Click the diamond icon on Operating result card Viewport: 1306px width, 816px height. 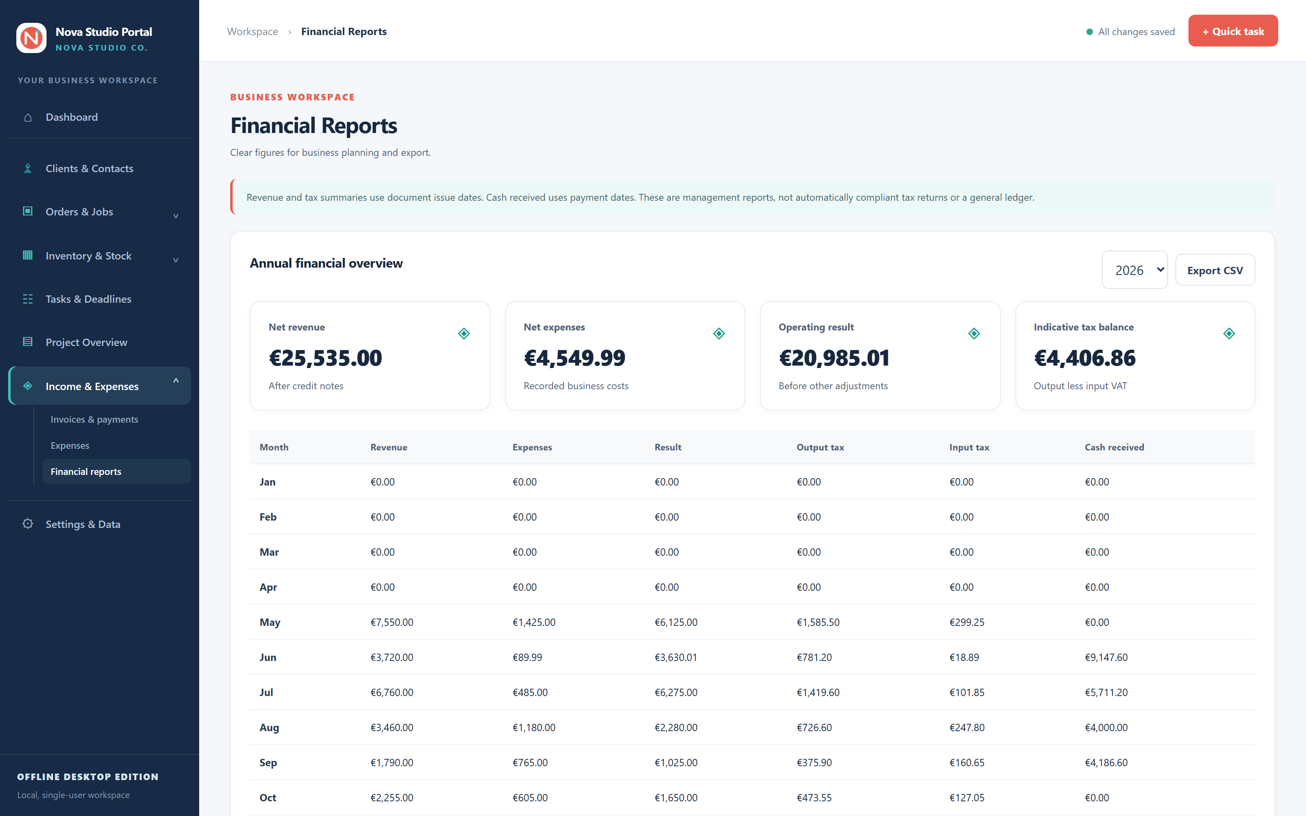973,333
